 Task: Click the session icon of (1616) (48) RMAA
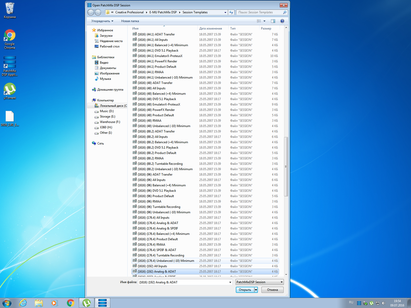coord(135,120)
